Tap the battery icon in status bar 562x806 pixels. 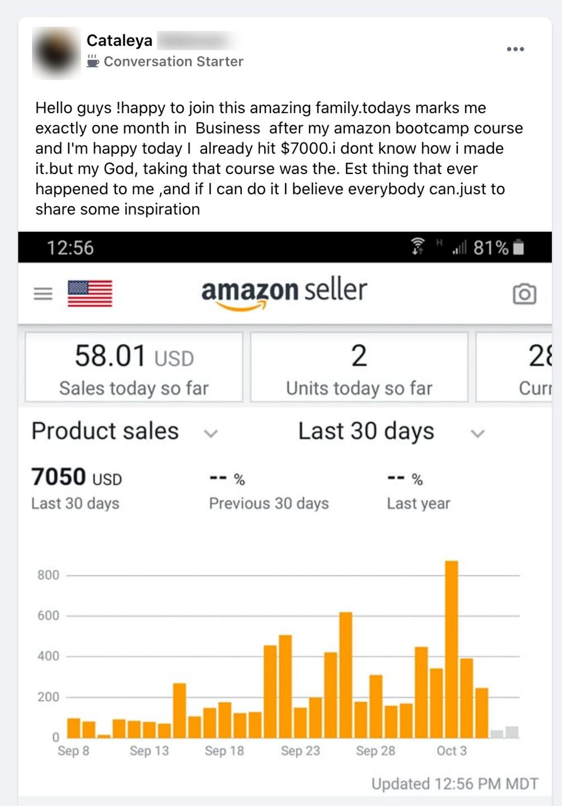tap(518, 247)
